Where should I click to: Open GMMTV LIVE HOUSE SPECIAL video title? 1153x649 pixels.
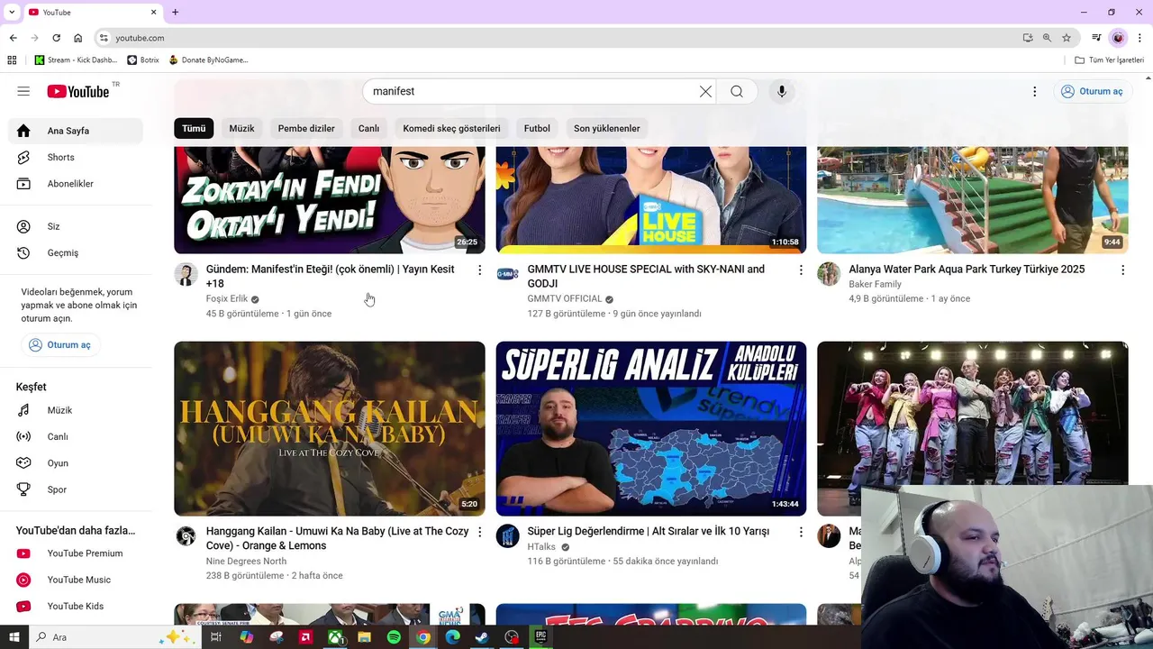click(646, 276)
